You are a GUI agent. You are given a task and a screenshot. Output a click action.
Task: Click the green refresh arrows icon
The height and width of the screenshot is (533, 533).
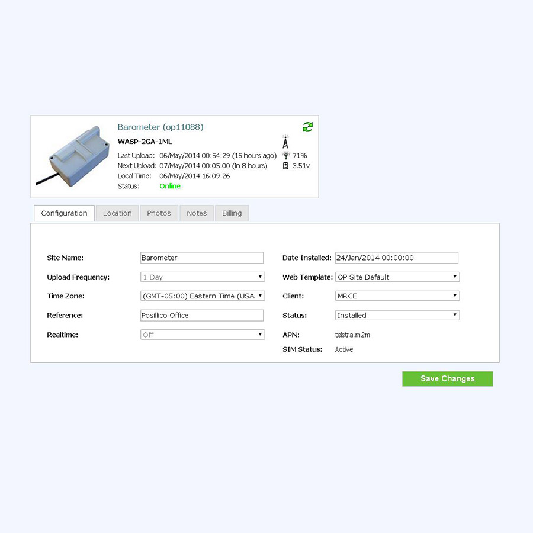[x=307, y=127]
